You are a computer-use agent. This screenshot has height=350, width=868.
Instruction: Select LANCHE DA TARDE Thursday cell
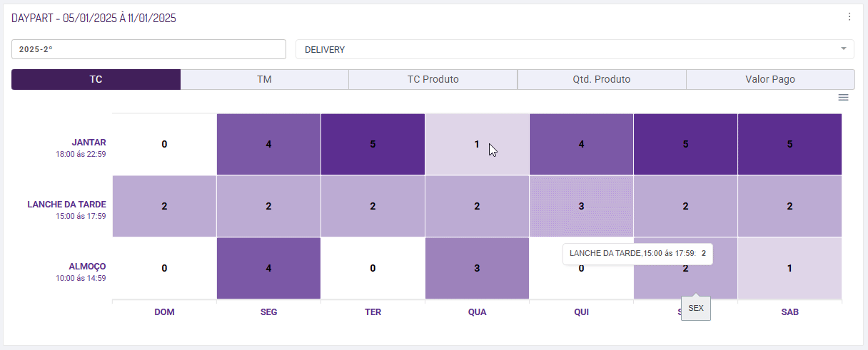[581, 206]
